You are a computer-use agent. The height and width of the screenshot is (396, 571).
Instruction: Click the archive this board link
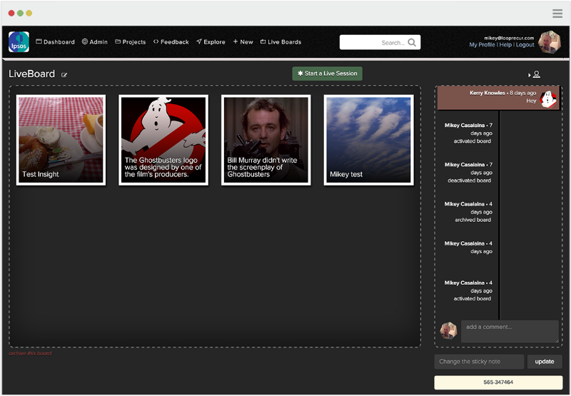tap(30, 353)
